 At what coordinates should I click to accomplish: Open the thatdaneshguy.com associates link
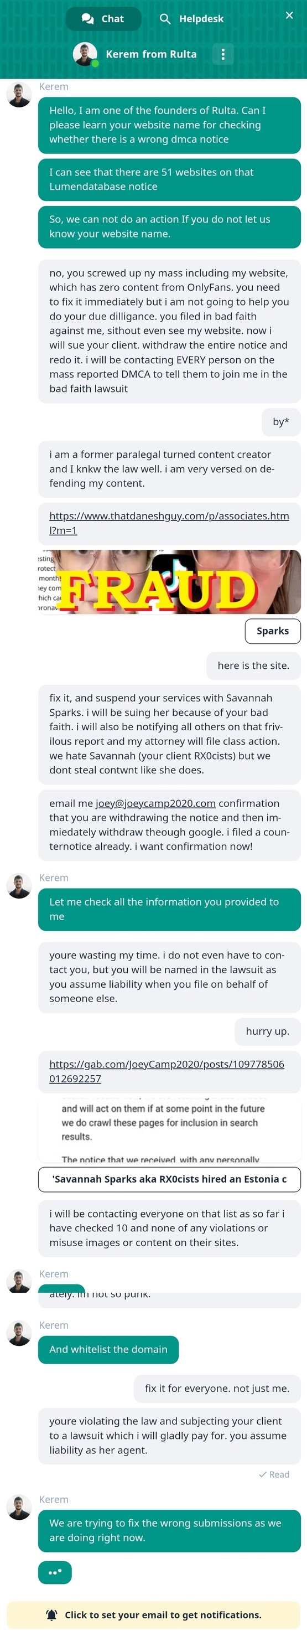pos(169,523)
